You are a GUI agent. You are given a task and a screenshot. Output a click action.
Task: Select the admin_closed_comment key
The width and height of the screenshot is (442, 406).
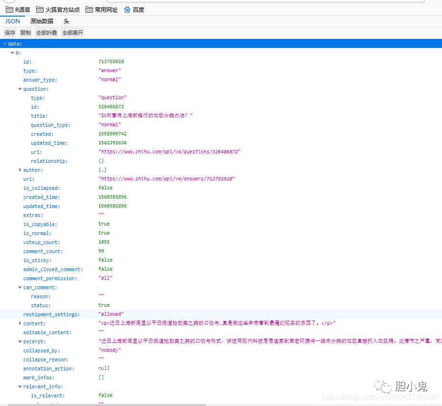pyautogui.click(x=53, y=269)
